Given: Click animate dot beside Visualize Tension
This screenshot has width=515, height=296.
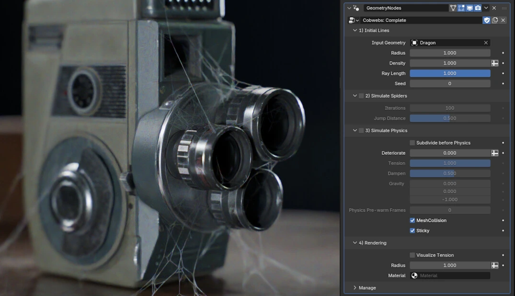Looking at the screenshot, I should [503, 255].
